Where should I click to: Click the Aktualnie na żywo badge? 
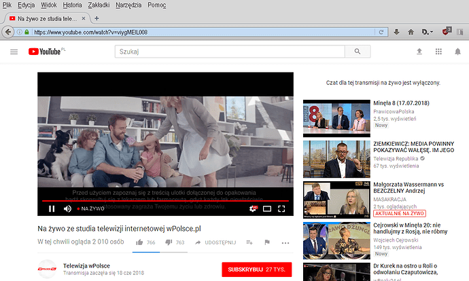tap(400, 214)
